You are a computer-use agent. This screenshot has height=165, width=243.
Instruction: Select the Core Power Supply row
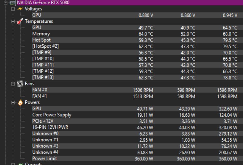(137, 115)
